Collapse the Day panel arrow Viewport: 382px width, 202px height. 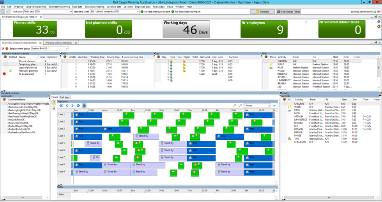pyautogui.click(x=155, y=53)
